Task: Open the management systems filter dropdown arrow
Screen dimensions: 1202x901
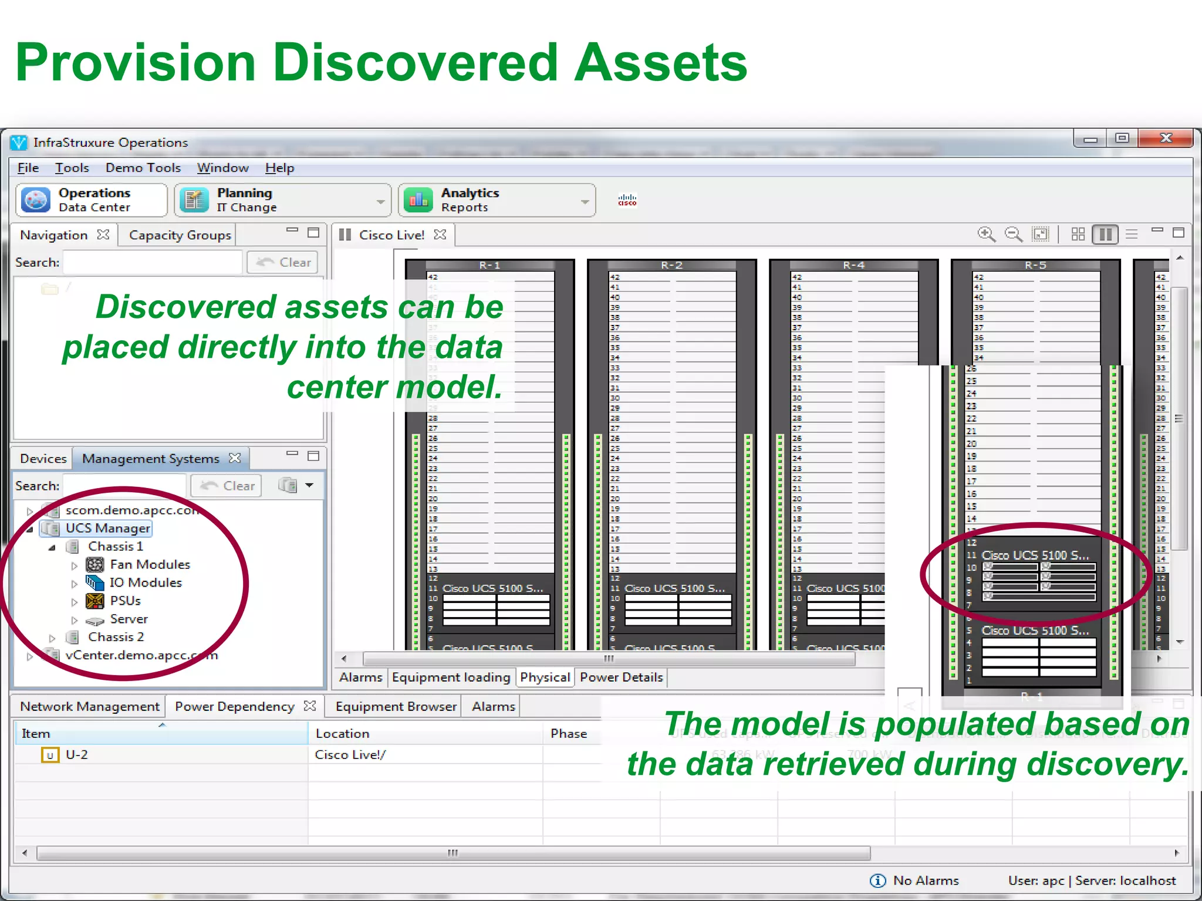Action: (x=309, y=486)
